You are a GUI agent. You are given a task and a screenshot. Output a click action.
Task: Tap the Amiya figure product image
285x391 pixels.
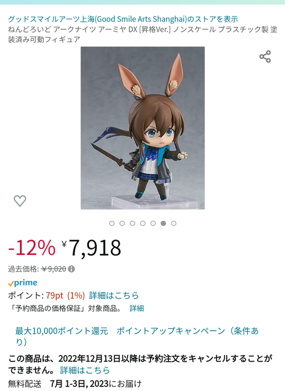tap(142, 128)
